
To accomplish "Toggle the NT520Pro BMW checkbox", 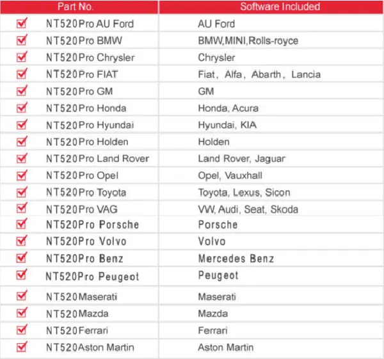I will (x=22, y=40).
